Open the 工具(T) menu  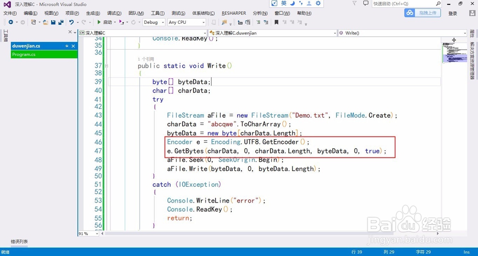click(158, 13)
